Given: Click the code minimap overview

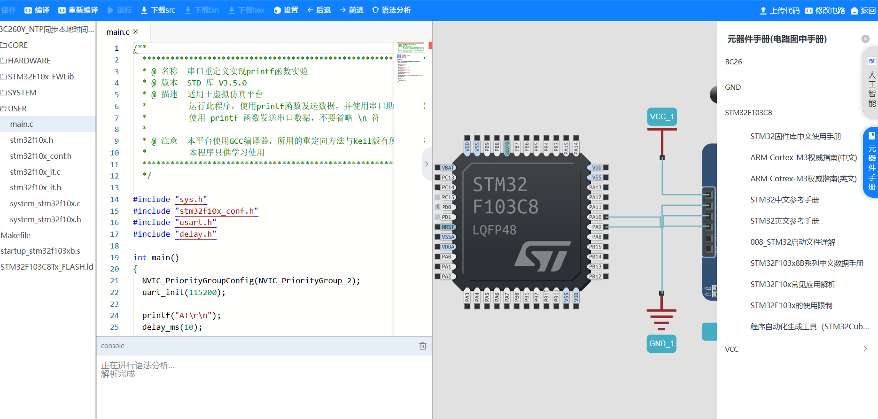Looking at the screenshot, I should (x=410, y=63).
